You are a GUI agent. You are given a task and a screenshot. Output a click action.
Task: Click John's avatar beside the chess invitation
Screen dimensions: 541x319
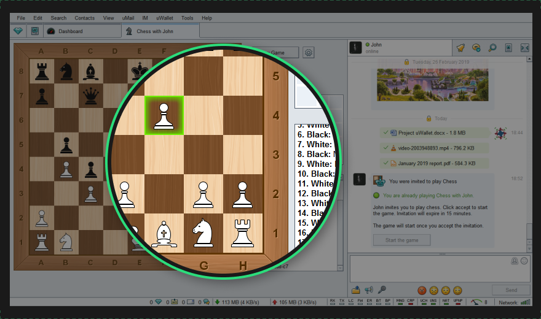click(x=359, y=179)
